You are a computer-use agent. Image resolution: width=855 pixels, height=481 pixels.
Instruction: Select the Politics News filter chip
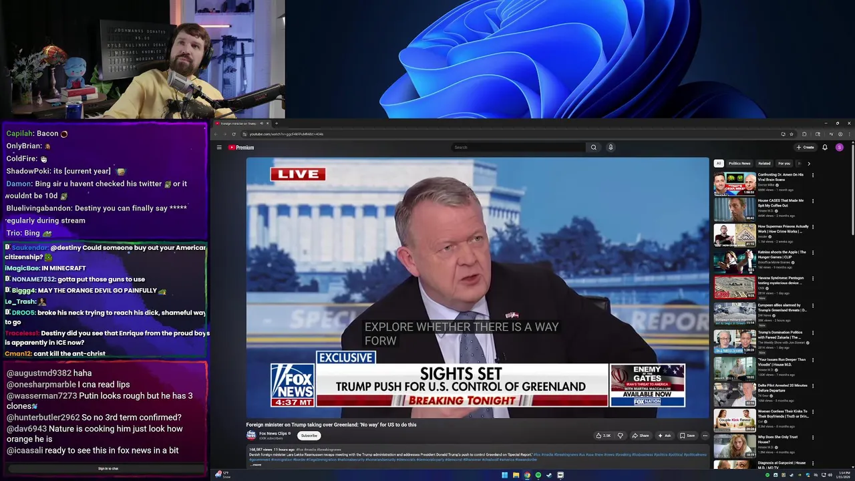point(739,163)
